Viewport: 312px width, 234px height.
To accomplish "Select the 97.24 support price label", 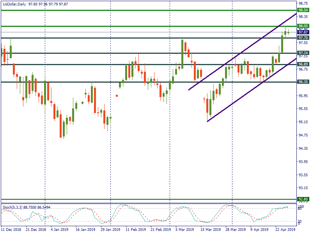I will pyautogui.click(x=303, y=53).
